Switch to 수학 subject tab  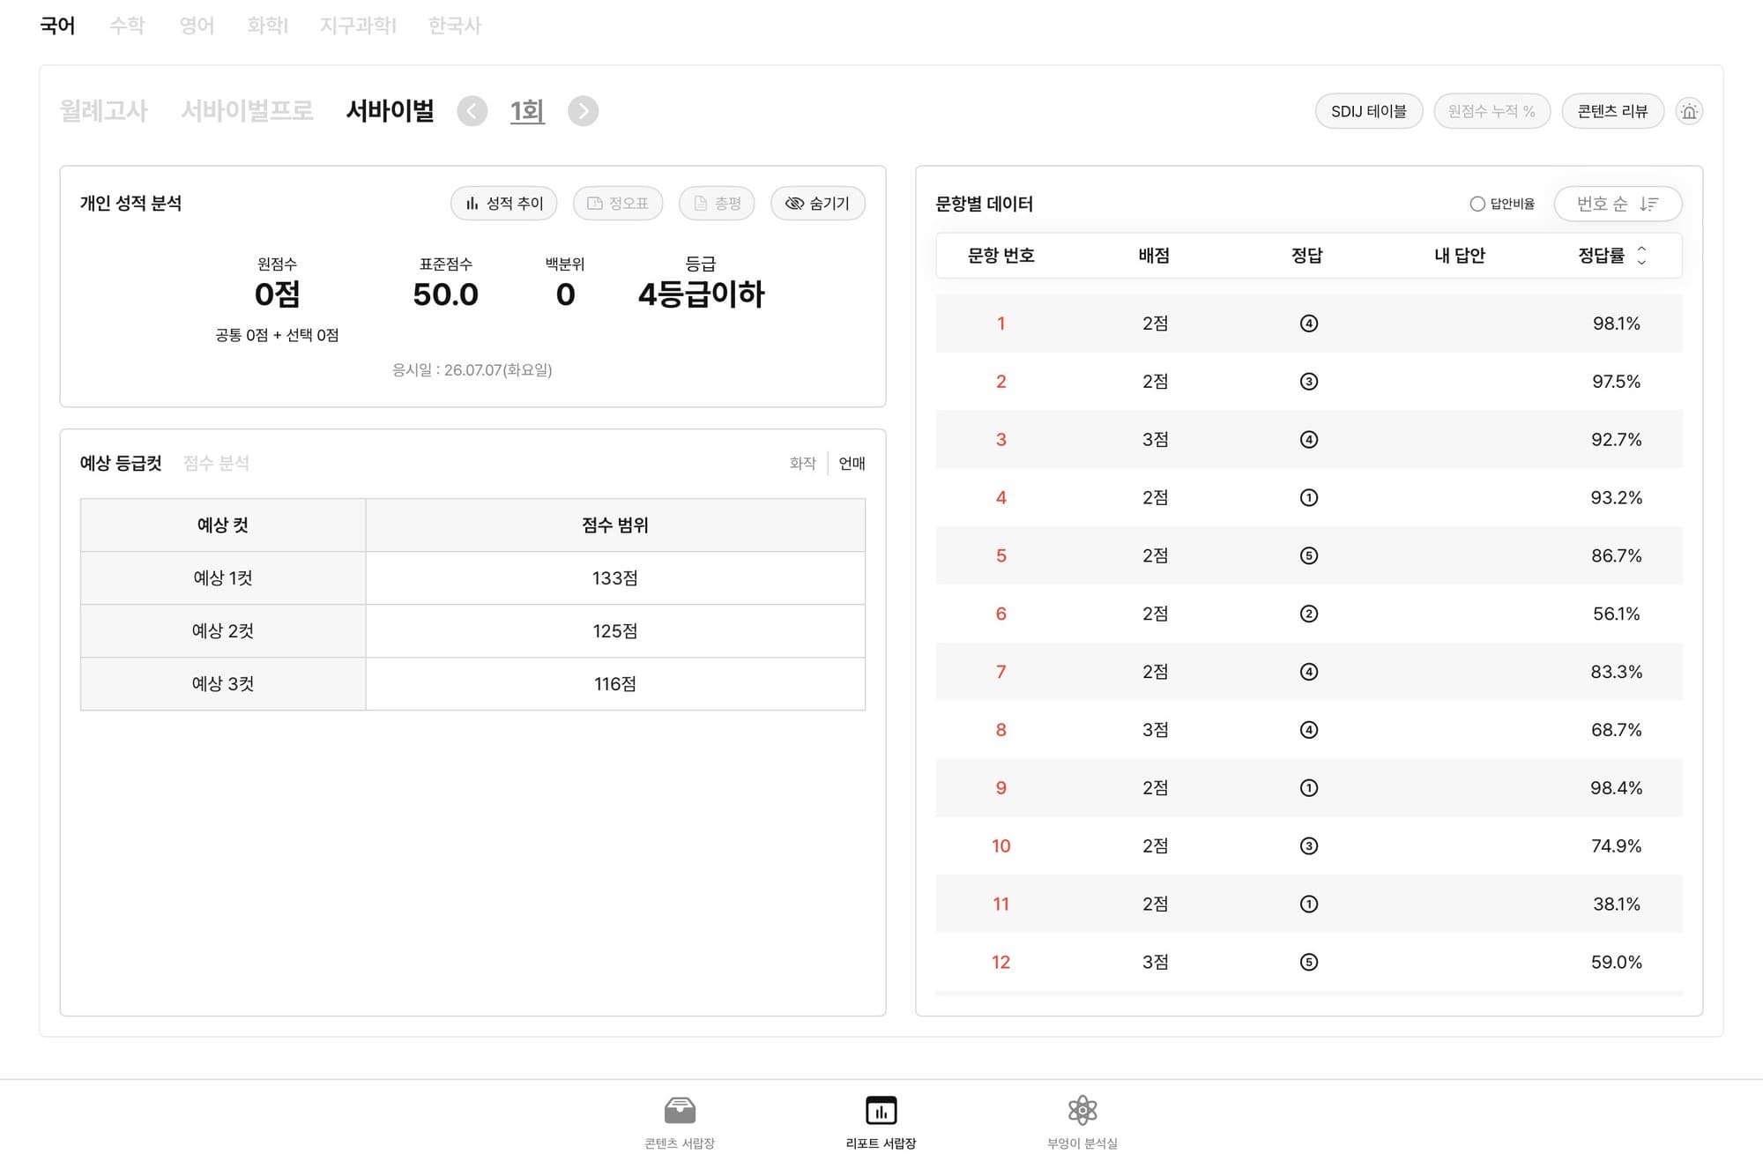tap(127, 26)
